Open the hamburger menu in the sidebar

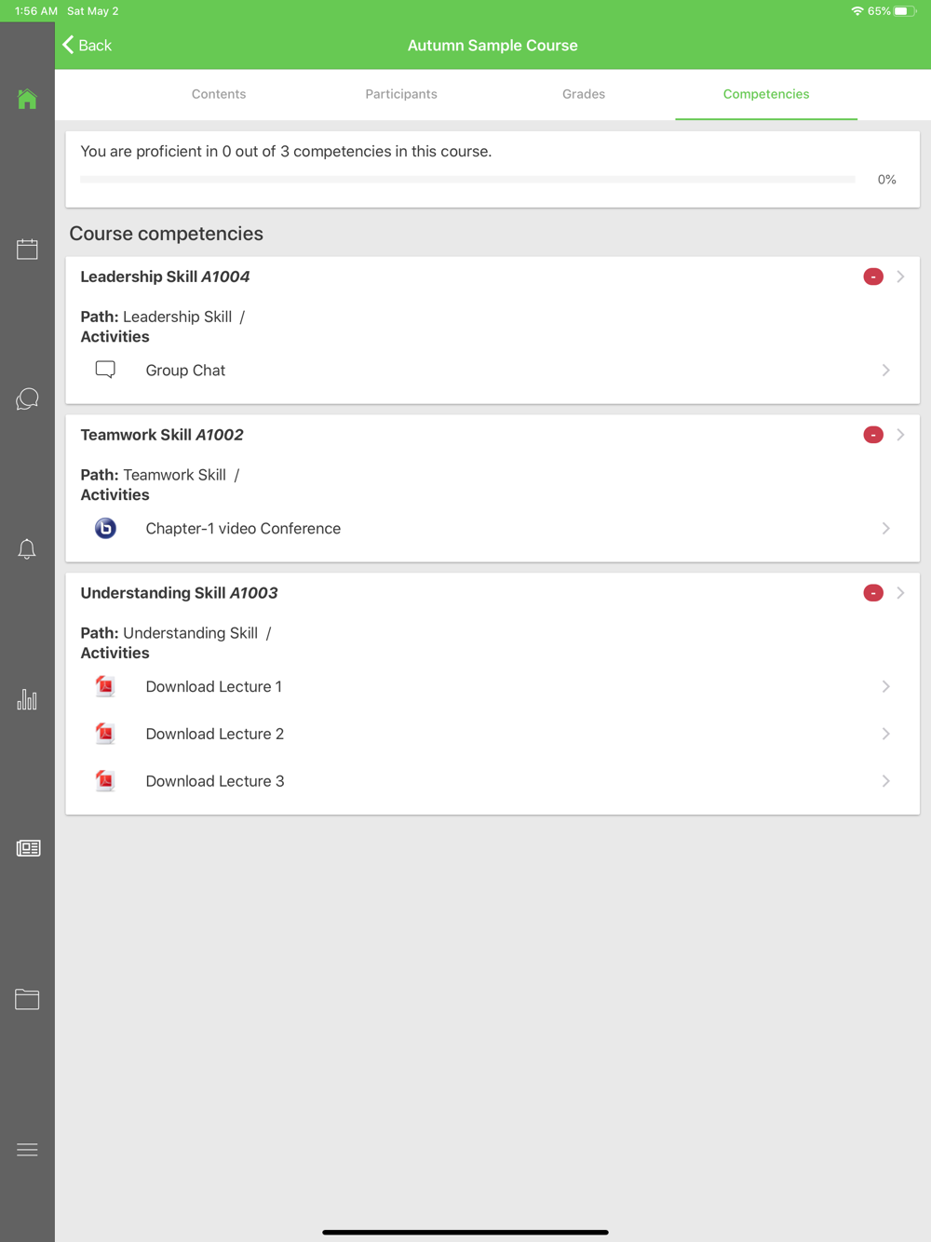[27, 1150]
